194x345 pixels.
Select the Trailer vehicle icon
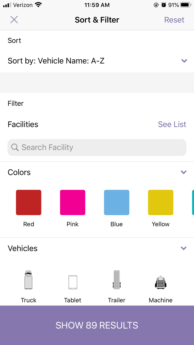116,280
